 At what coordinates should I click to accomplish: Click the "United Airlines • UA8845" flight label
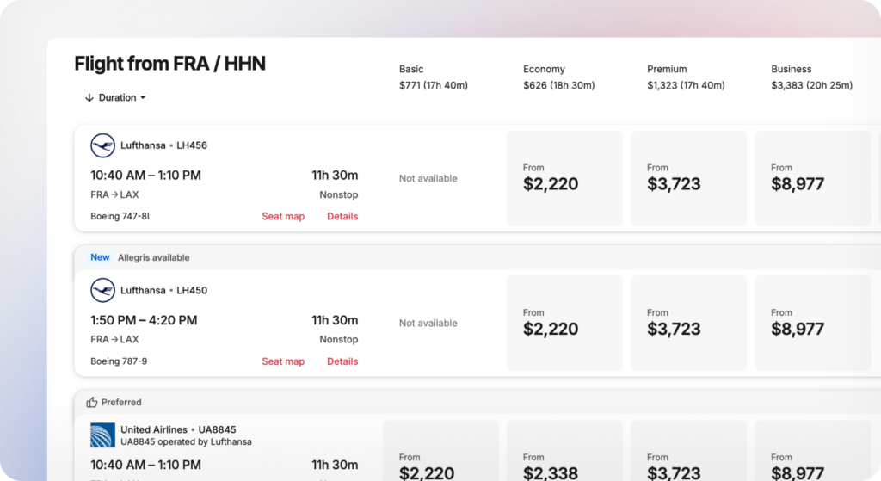click(178, 430)
